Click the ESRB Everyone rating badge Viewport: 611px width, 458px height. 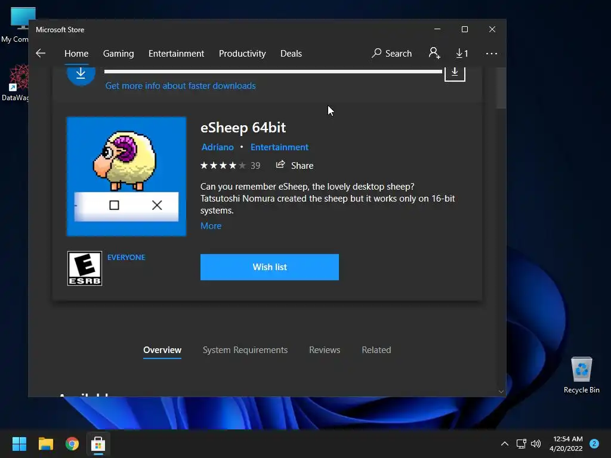coord(85,268)
